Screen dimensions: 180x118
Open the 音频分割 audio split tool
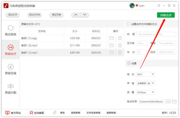tap(10, 89)
